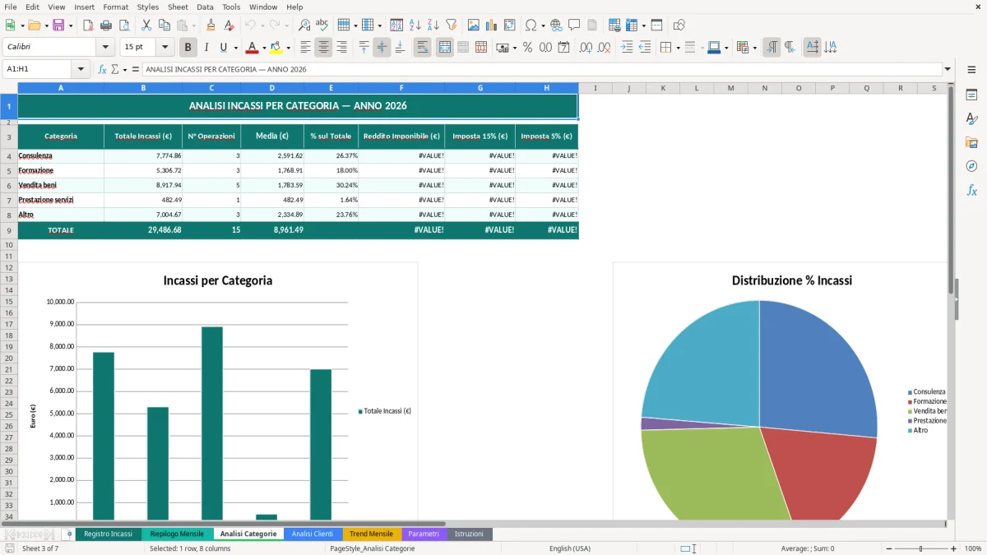Sort descending Z to A

[x=433, y=25]
